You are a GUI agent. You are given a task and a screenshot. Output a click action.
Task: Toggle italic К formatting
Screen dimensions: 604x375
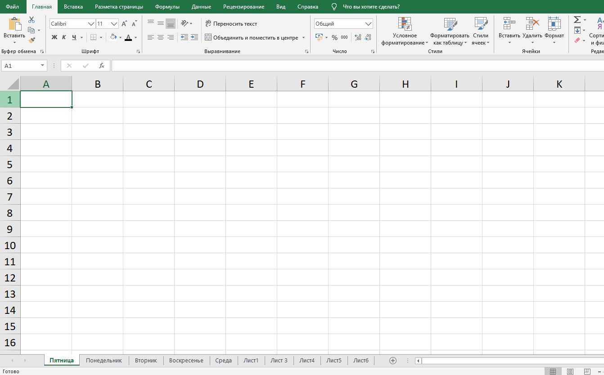click(x=64, y=37)
